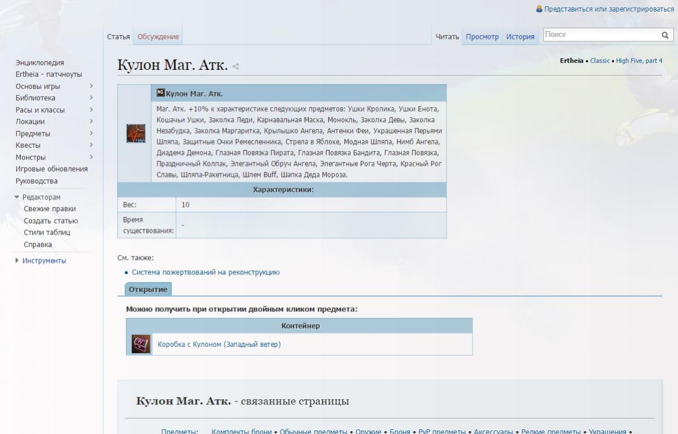The image size is (678, 434).
Task: Click the share icon beside the page title
Action: click(x=235, y=67)
